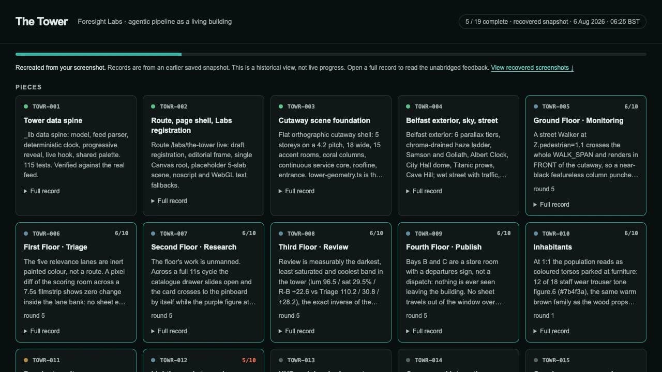Click the 6/10 score on TOWR-008

[377, 234]
